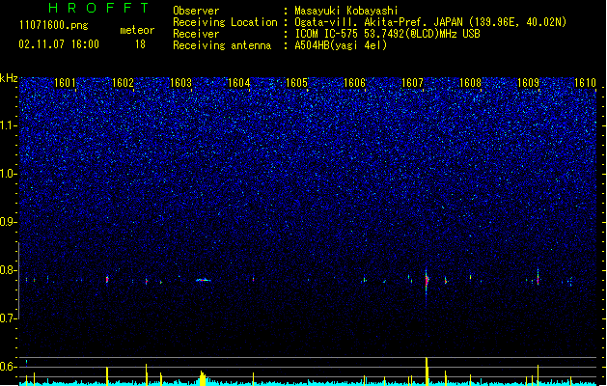The image size is (607, 386).
Task: Select the meteor count value 18
Action: [x=140, y=44]
